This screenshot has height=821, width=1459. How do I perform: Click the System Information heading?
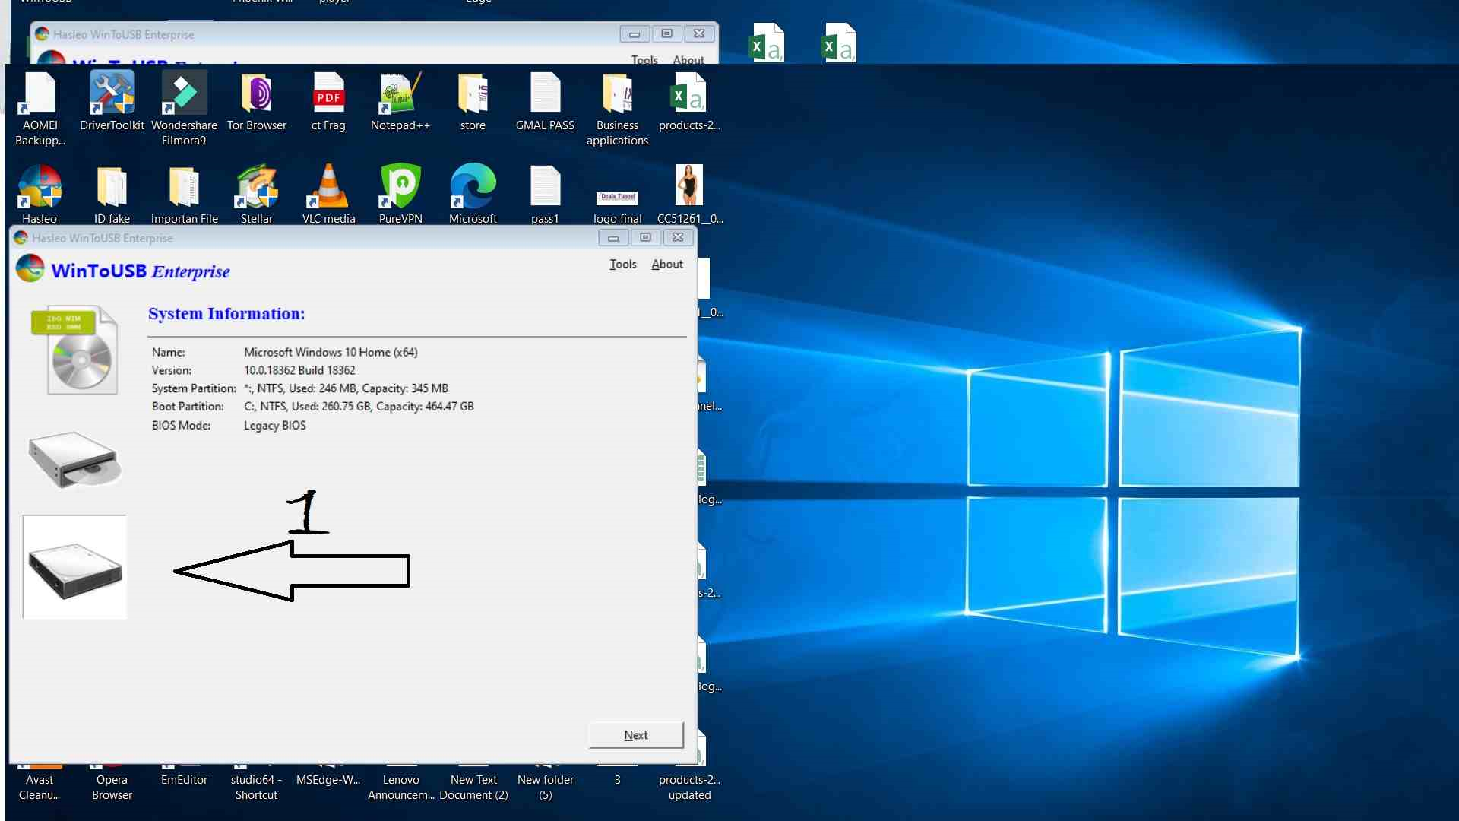(x=226, y=314)
